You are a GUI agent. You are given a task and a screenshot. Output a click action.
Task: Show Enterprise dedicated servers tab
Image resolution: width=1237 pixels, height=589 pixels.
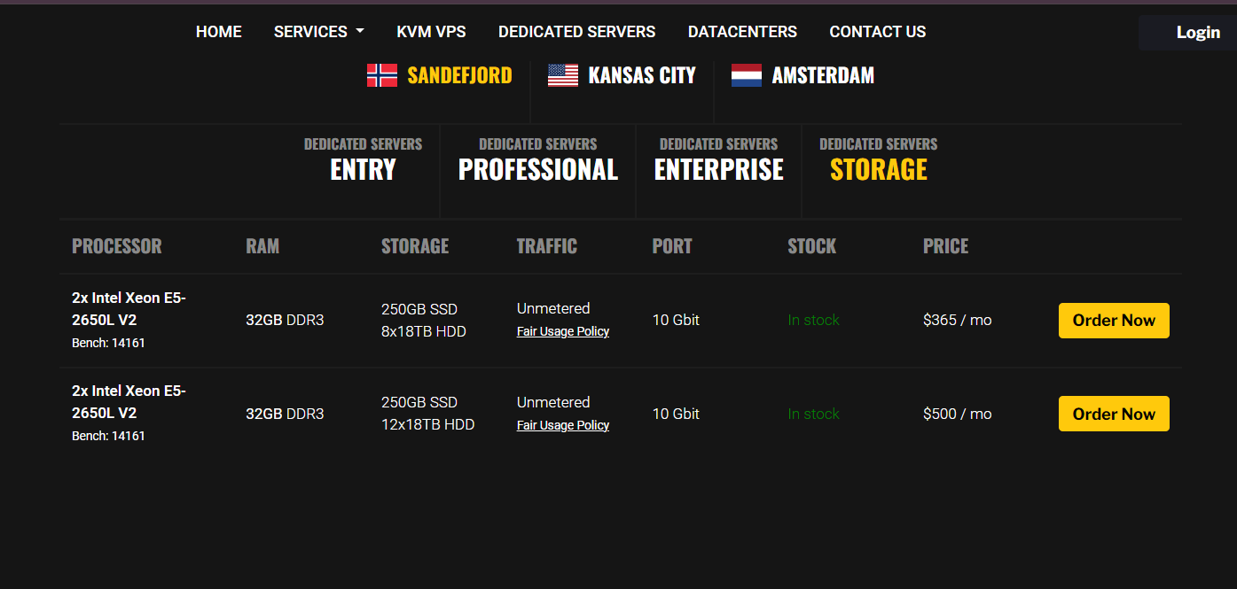pyautogui.click(x=719, y=159)
